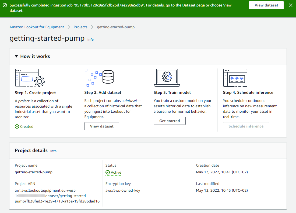Click Get started button to train model
Image resolution: width=296 pixels, height=213 pixels.
click(170, 121)
